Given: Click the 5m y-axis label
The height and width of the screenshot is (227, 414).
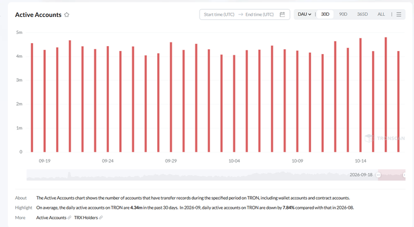Looking at the screenshot, I should pos(19,32).
